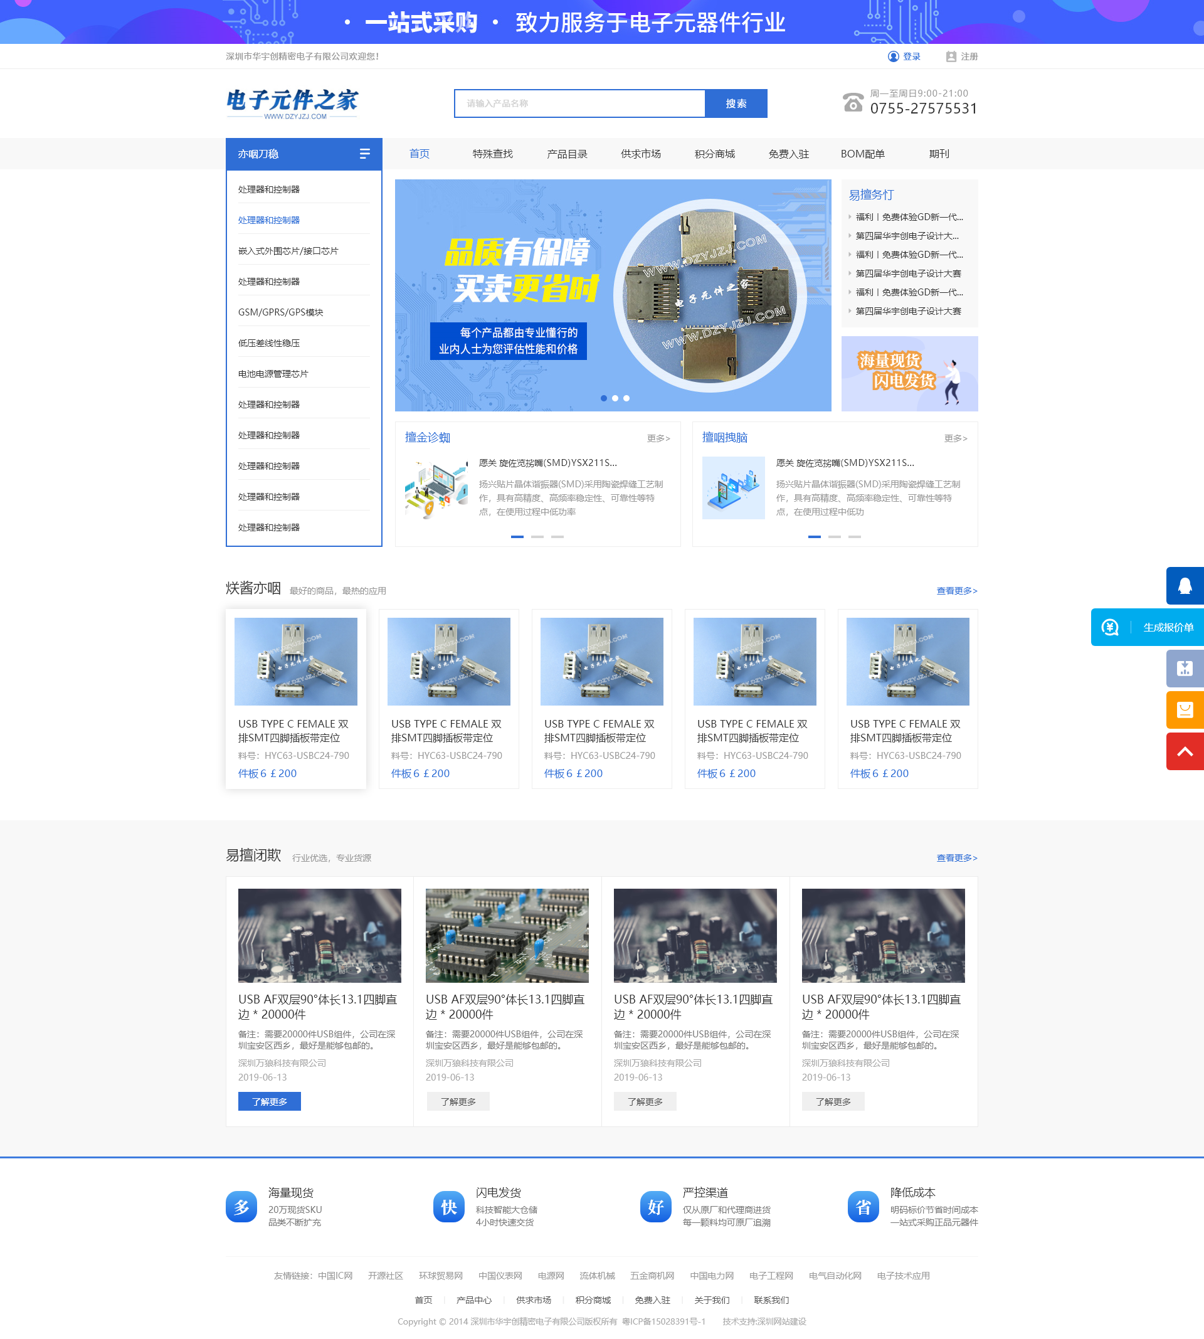Click the 电子元件之家 logo
Viewport: 1204px width, 1339px height.
pos(292,103)
